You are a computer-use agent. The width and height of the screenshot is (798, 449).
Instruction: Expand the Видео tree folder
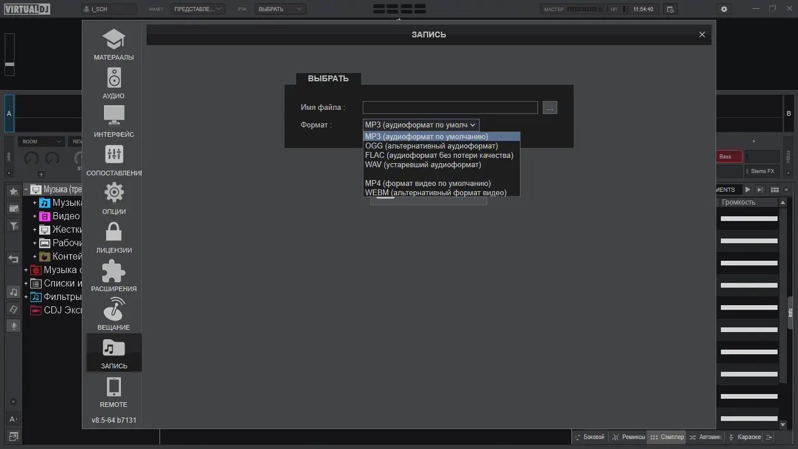(34, 216)
